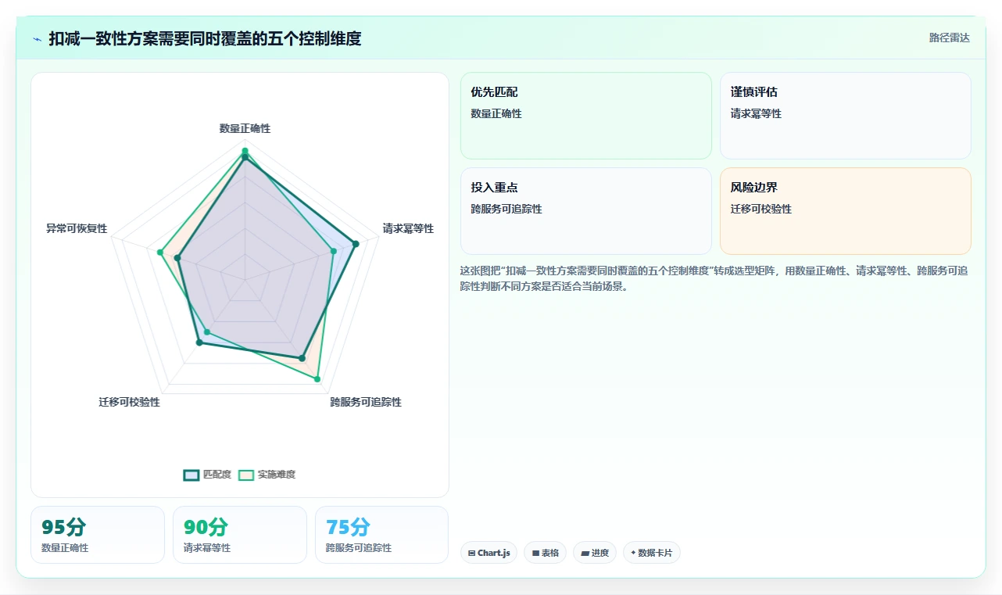Open the 谨慎评估 card

846,116
